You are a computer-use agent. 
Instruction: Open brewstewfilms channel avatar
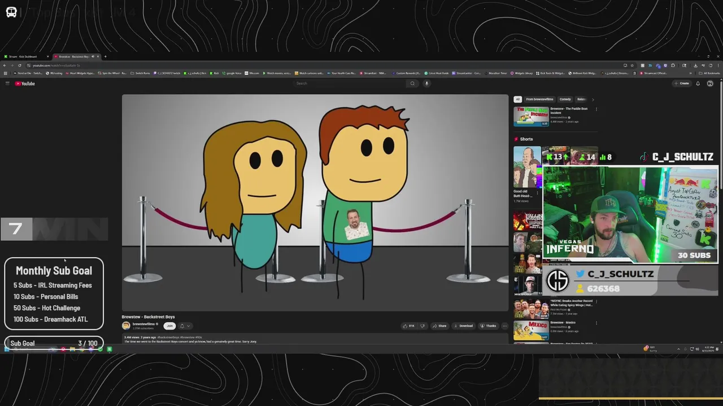tap(126, 325)
